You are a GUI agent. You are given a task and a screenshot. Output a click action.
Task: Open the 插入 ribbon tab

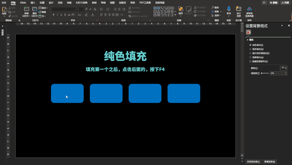click(33, 3)
